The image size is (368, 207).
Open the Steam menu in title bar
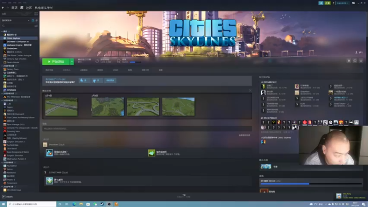point(4,3)
